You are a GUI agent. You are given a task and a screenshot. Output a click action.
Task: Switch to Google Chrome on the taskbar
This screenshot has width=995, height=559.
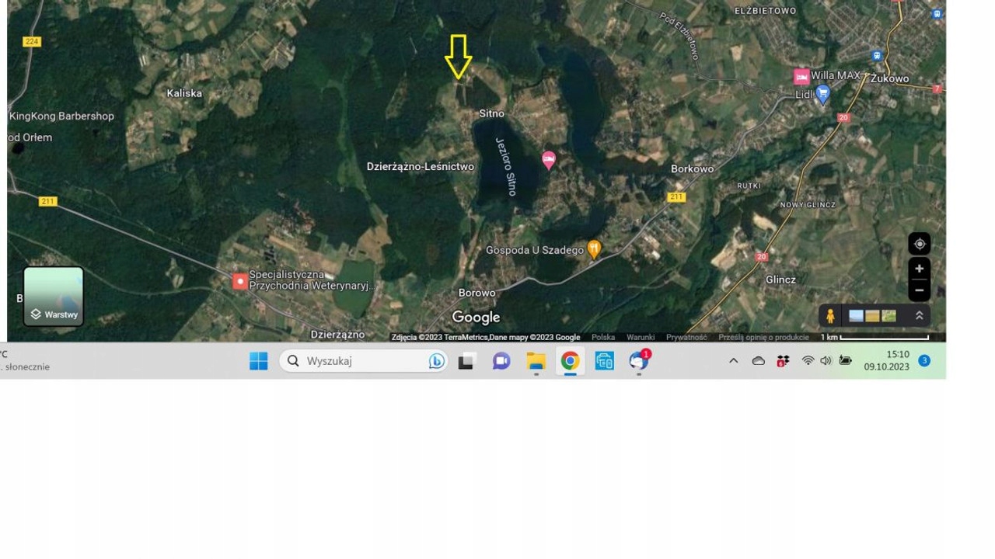[x=571, y=361]
